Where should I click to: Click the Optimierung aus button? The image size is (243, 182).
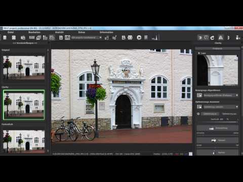[x=229, y=114]
